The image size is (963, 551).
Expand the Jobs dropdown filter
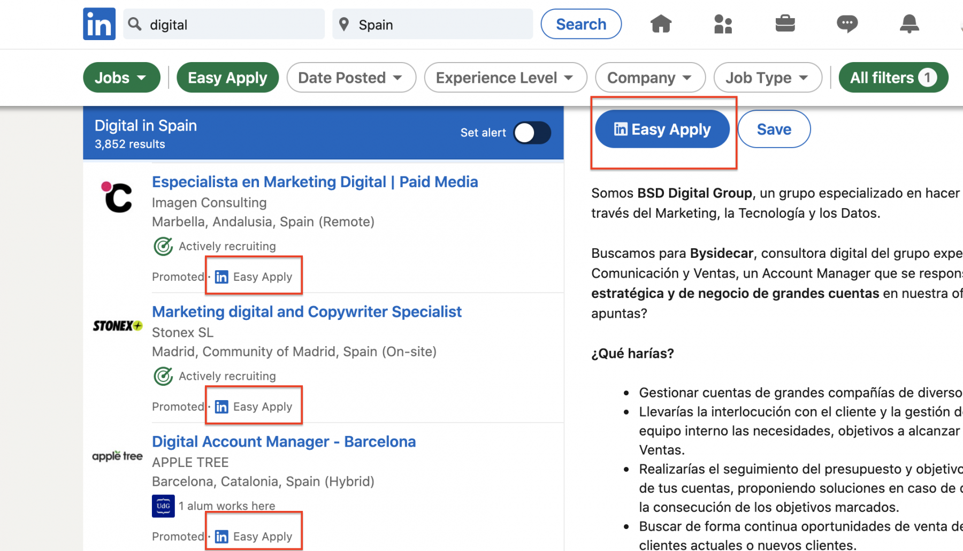[x=121, y=78]
